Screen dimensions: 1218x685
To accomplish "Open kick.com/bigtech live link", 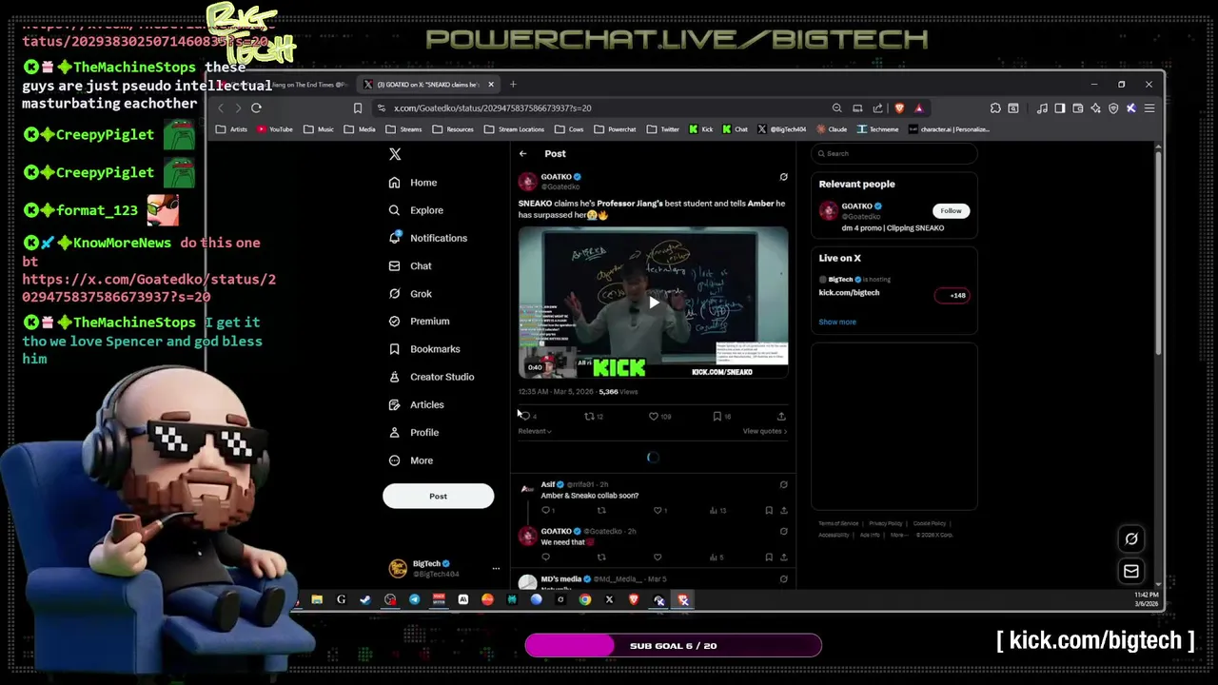I will pos(849,293).
